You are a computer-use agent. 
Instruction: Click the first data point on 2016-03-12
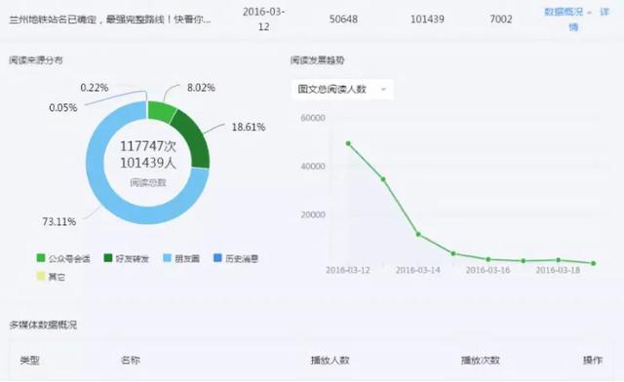tap(348, 143)
